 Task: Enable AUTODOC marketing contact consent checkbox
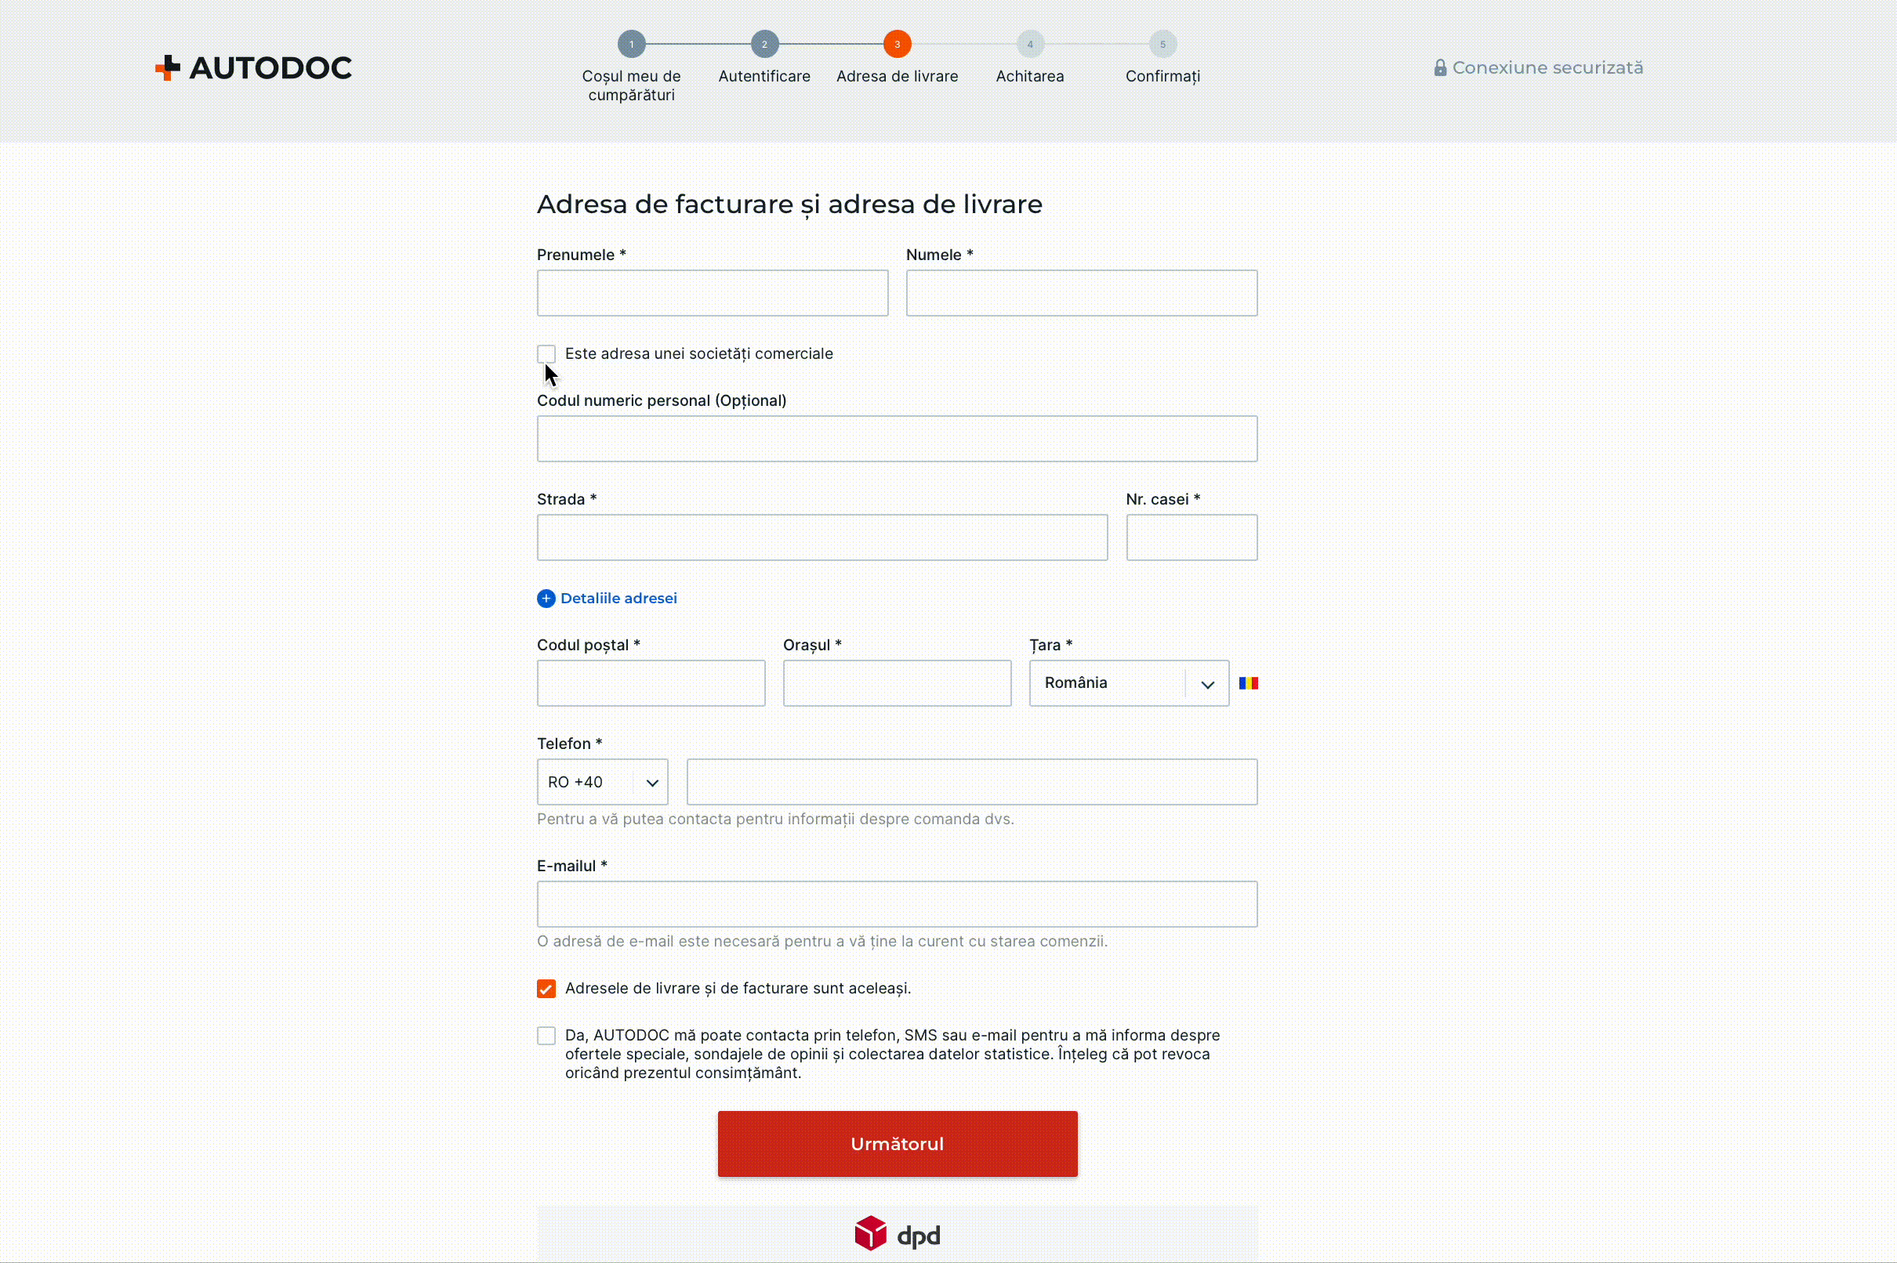(x=546, y=1036)
